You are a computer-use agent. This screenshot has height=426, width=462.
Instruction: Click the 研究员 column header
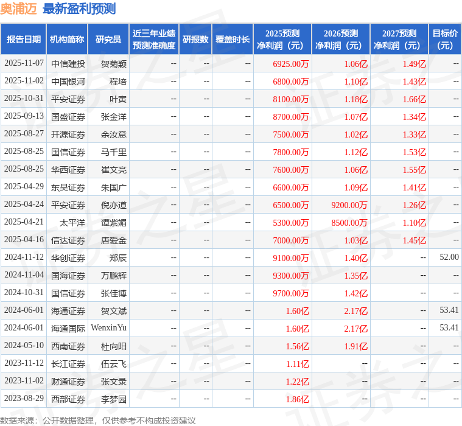108,39
